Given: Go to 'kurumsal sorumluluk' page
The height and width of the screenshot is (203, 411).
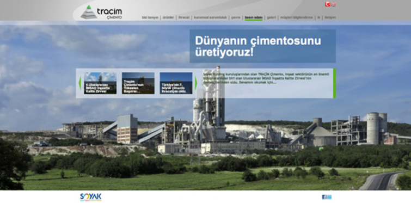Looking at the screenshot, I should point(210,17).
